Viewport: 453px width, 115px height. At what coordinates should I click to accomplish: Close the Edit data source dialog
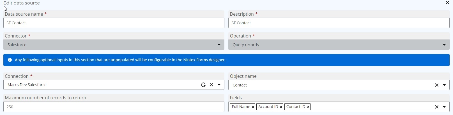(x=447, y=3)
